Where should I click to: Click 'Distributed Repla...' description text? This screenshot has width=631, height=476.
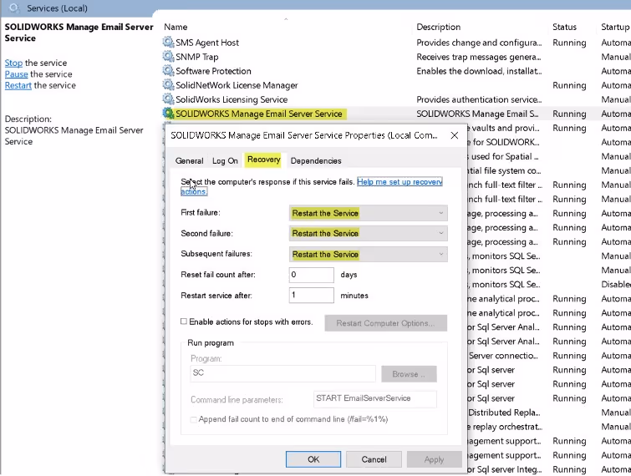[x=504, y=413]
